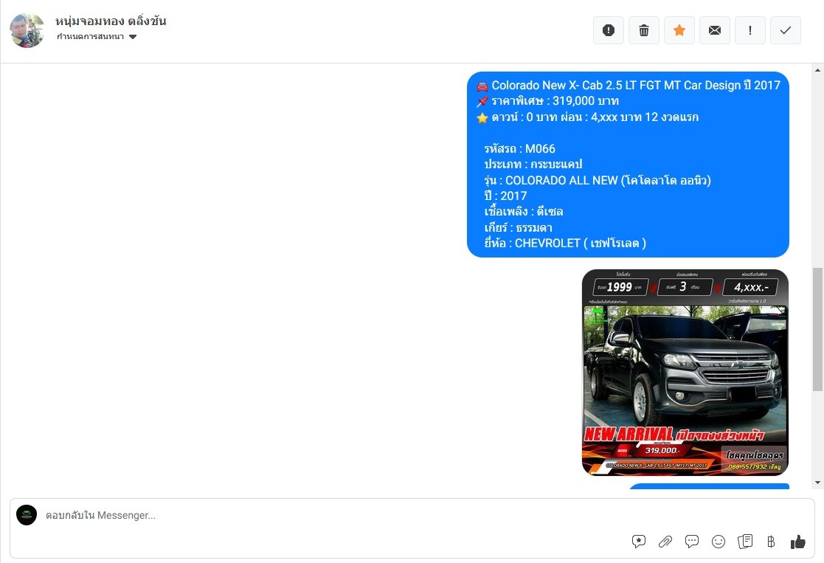The height and width of the screenshot is (563, 824).
Task: Attach a file with paperclip icon
Action: point(665,542)
